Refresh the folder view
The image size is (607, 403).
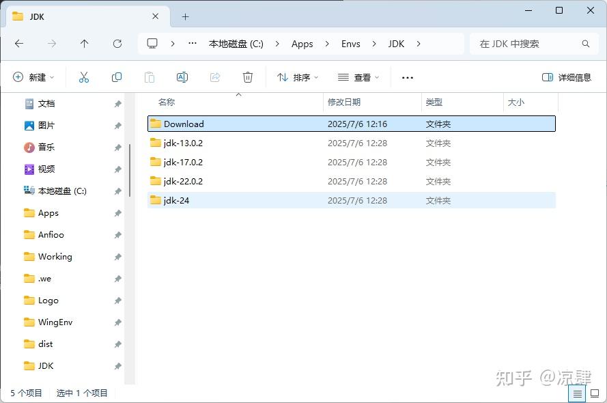point(117,44)
